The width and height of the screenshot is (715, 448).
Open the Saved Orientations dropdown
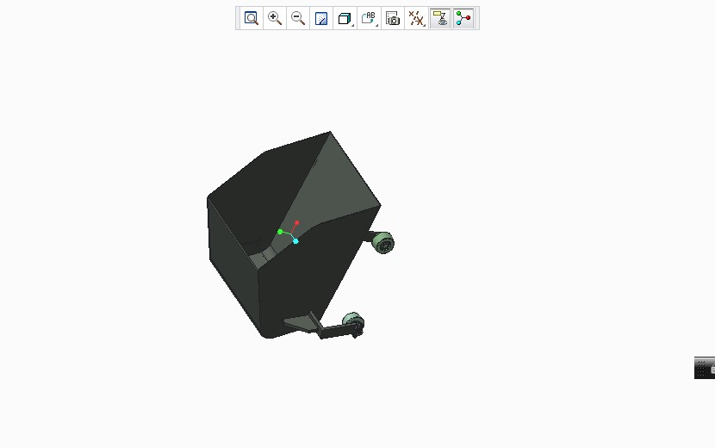369,18
